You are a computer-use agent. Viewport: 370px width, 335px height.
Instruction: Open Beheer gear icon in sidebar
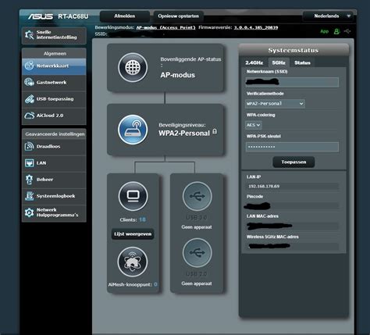(x=29, y=180)
